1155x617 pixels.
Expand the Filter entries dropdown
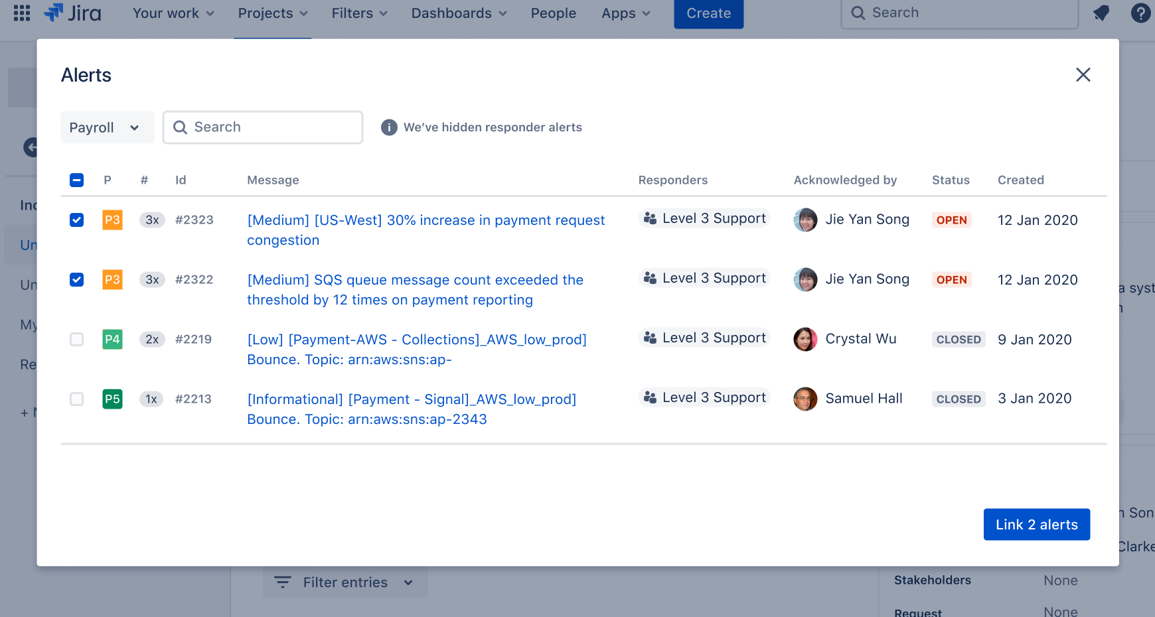pos(345,582)
